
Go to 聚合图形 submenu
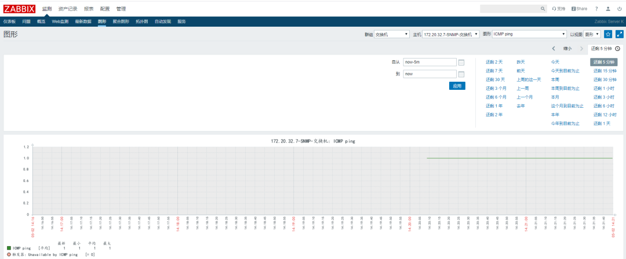tap(121, 21)
